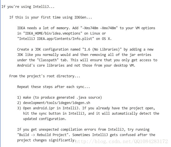
Task: Click the path "IntelliJ IDEA.app/Contents/Info.plist"
Action: tap(55, 39)
